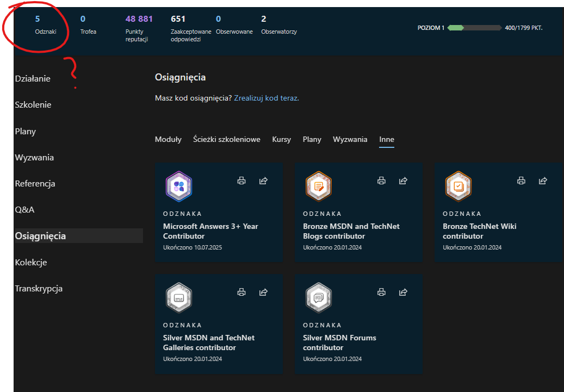
Task: Print the Silver MSDN Forums contributor badge
Action: [x=381, y=292]
